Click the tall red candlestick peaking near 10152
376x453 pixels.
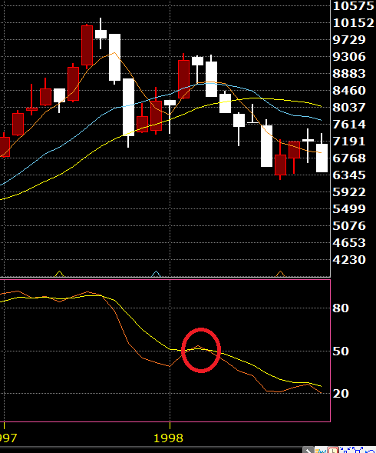87,45
